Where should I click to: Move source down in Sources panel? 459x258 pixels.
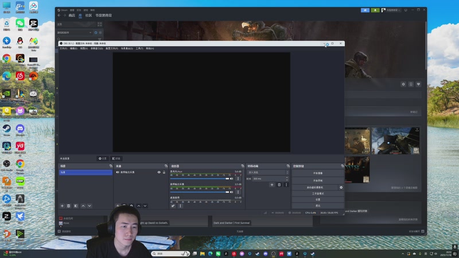point(145,206)
